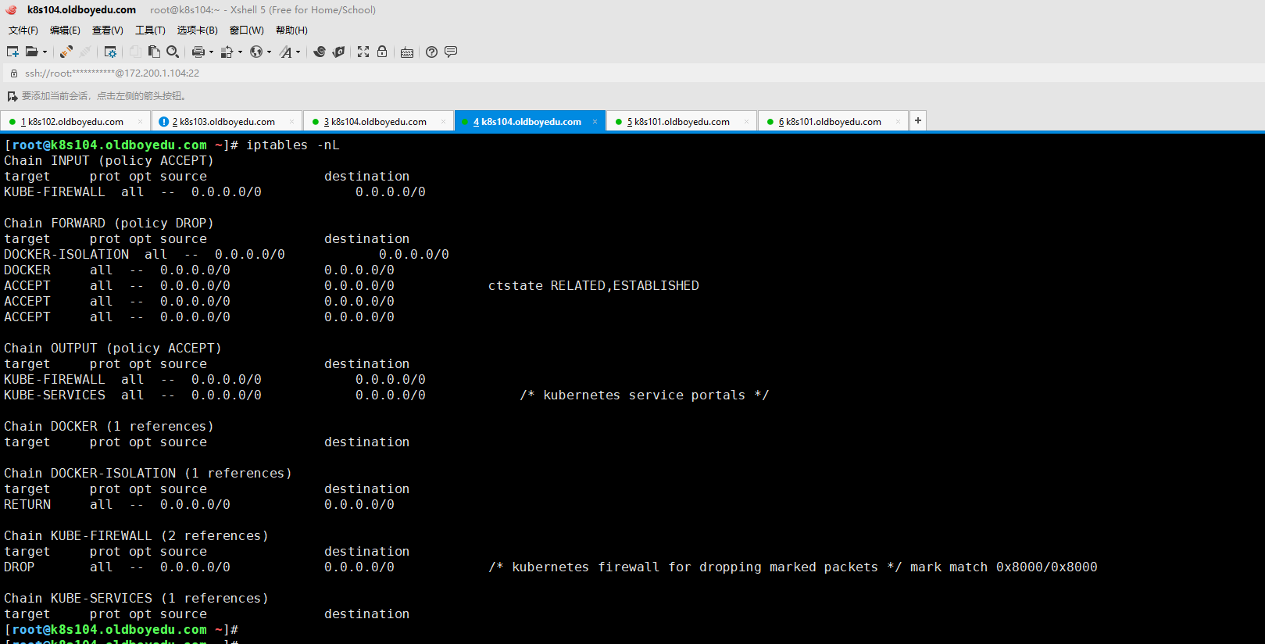Expand the Open folder dropdown arrow
This screenshot has height=644, width=1265.
coord(45,52)
